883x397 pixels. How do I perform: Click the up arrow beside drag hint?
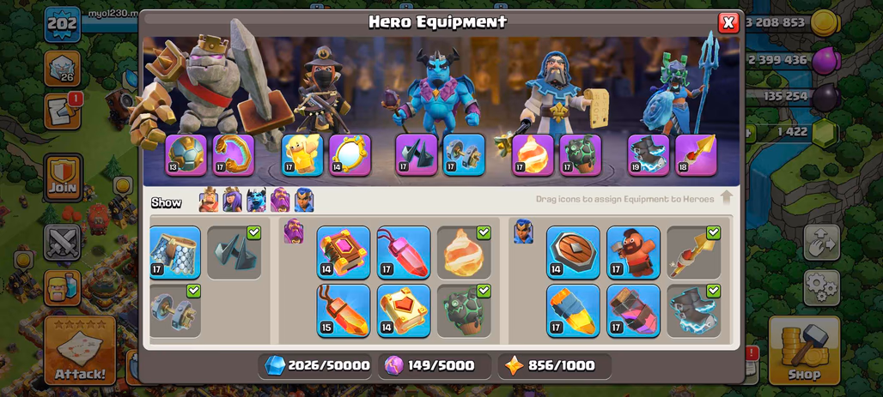coord(727,198)
